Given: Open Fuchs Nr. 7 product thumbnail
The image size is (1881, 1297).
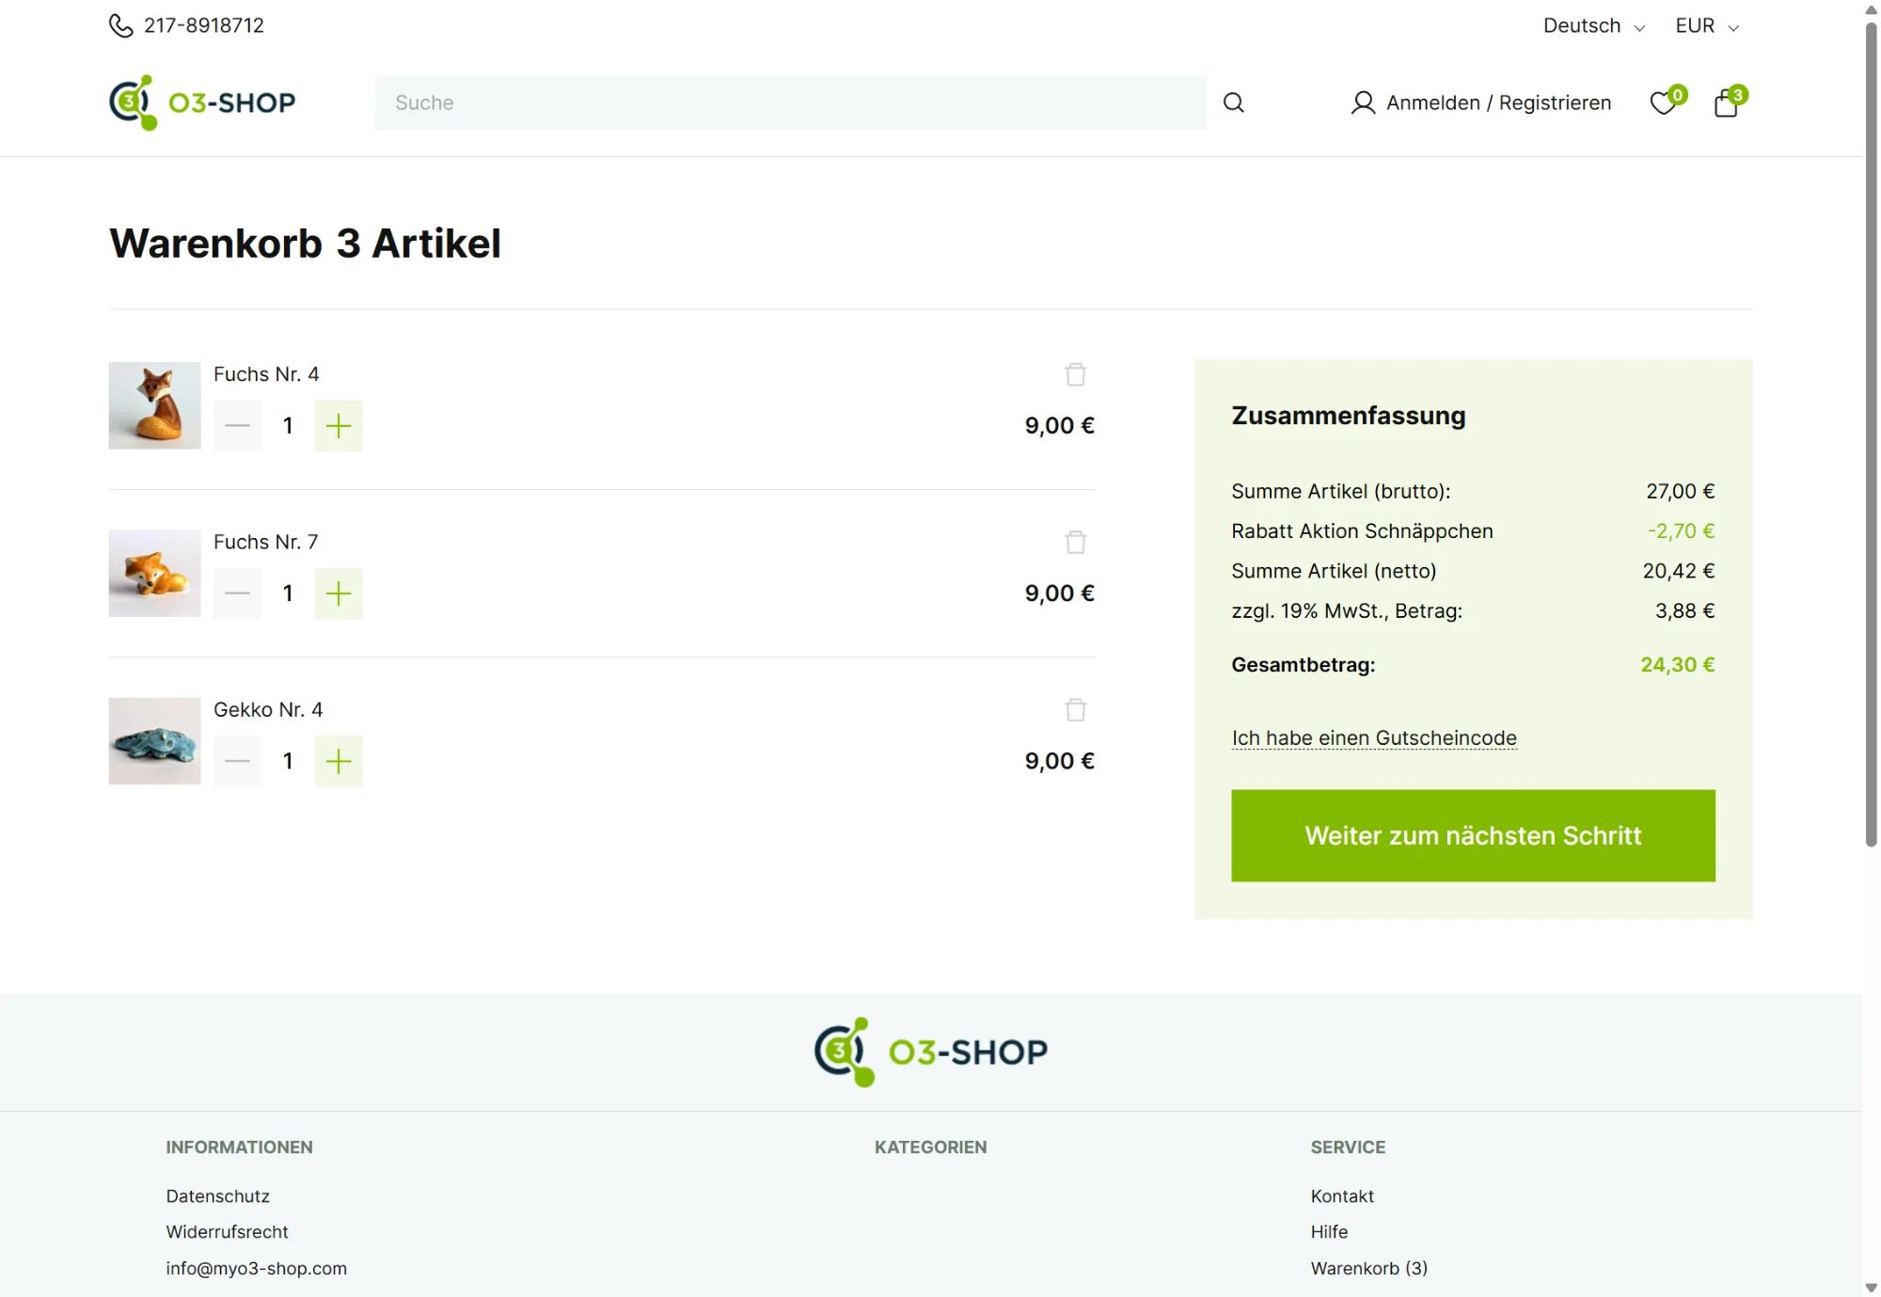Looking at the screenshot, I should click(154, 573).
